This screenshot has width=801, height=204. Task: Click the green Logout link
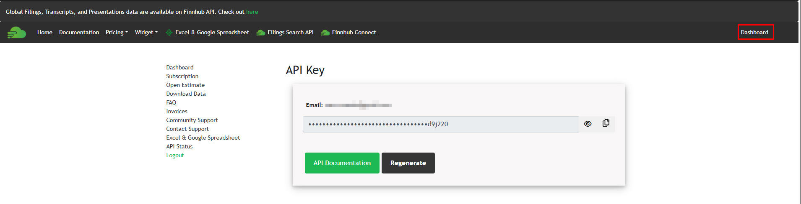coord(175,155)
